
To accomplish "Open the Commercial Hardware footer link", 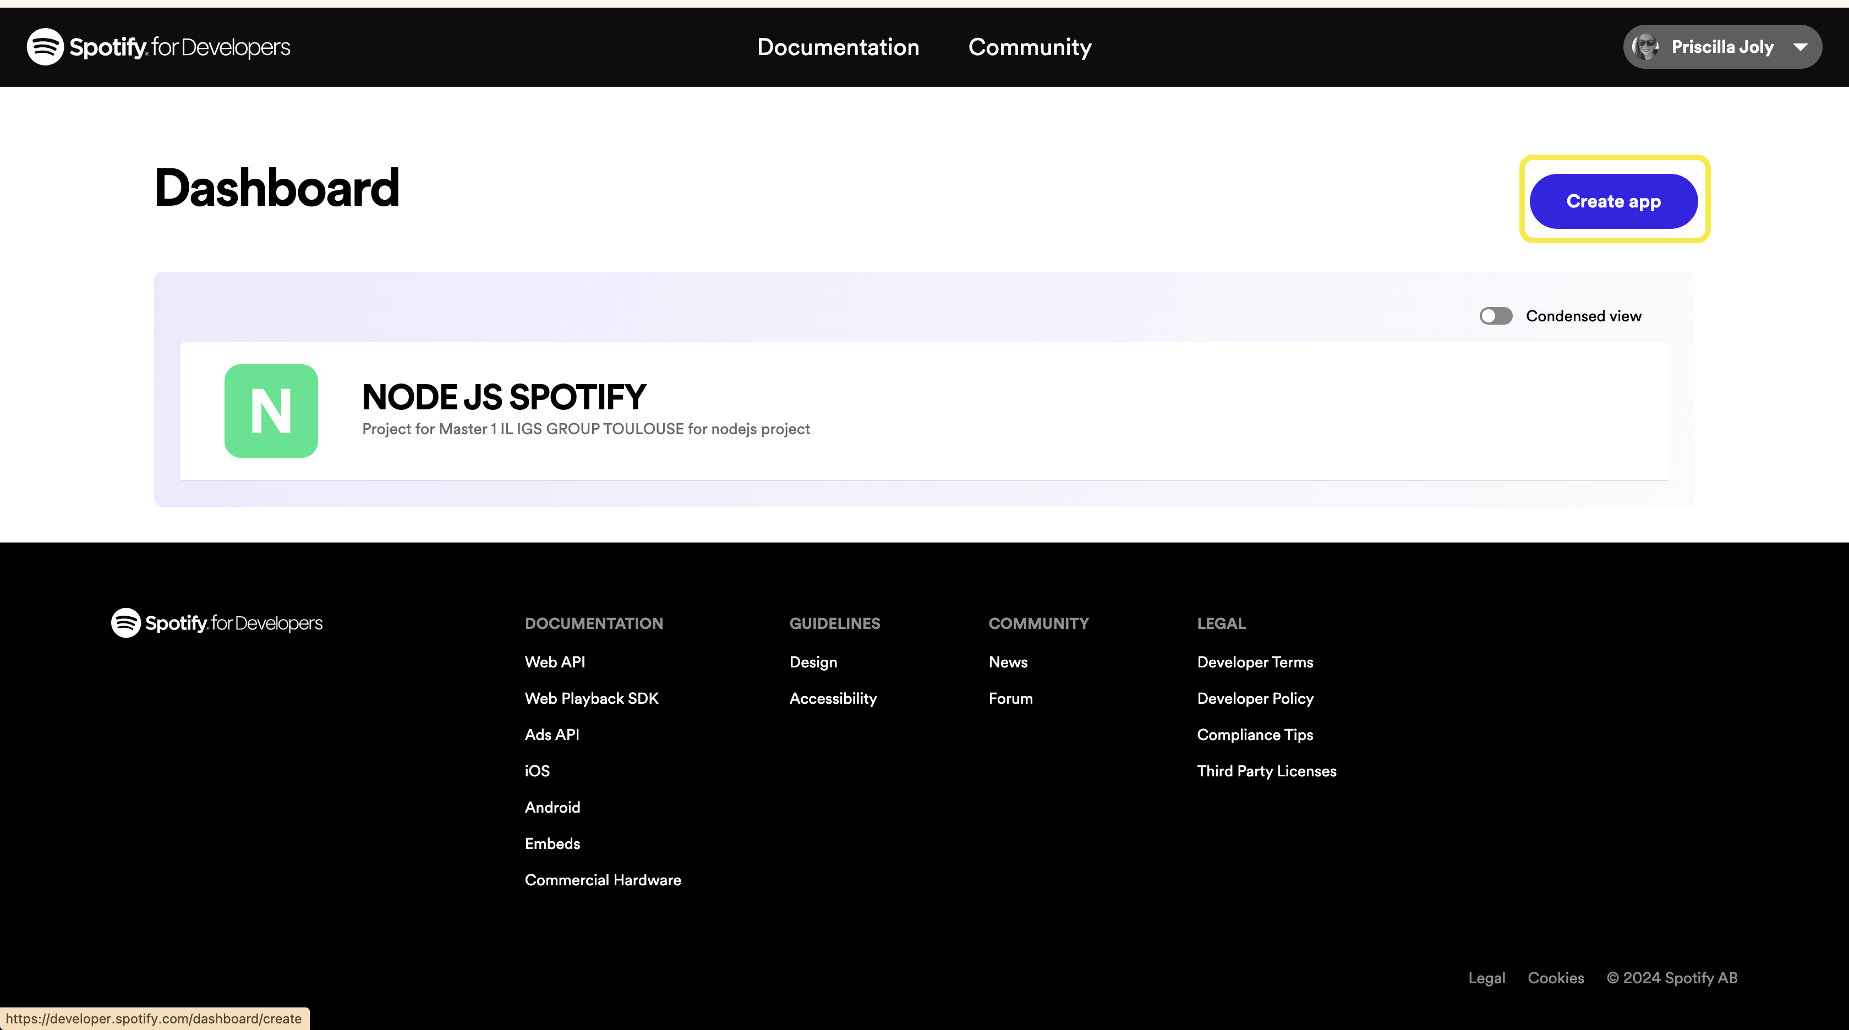I will pyautogui.click(x=602, y=880).
